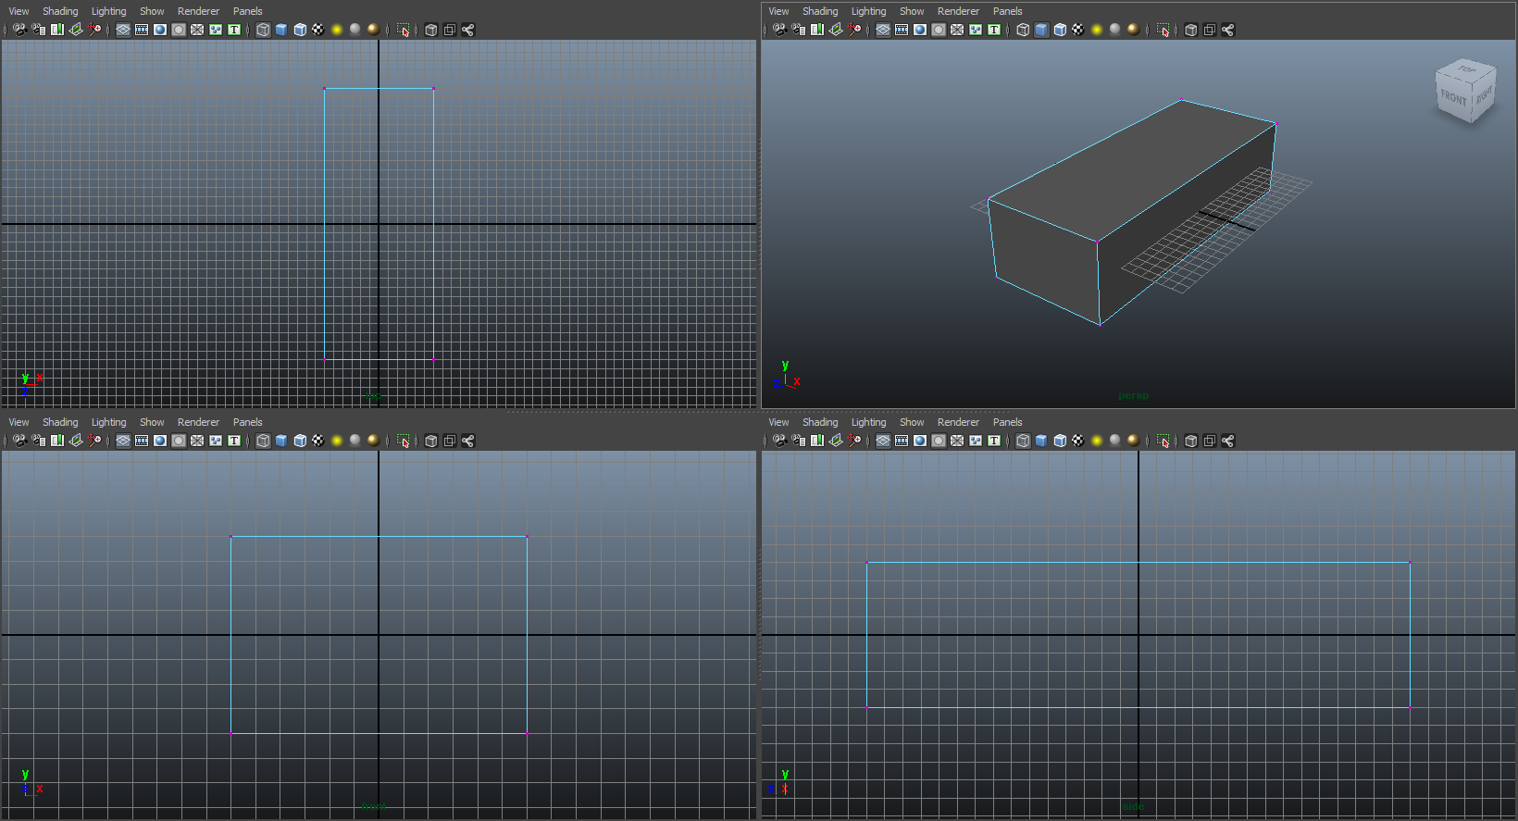Image resolution: width=1518 pixels, height=821 pixels.
Task: Click X-Ray Joints icon in bottom-right viewport
Action: tap(1227, 441)
